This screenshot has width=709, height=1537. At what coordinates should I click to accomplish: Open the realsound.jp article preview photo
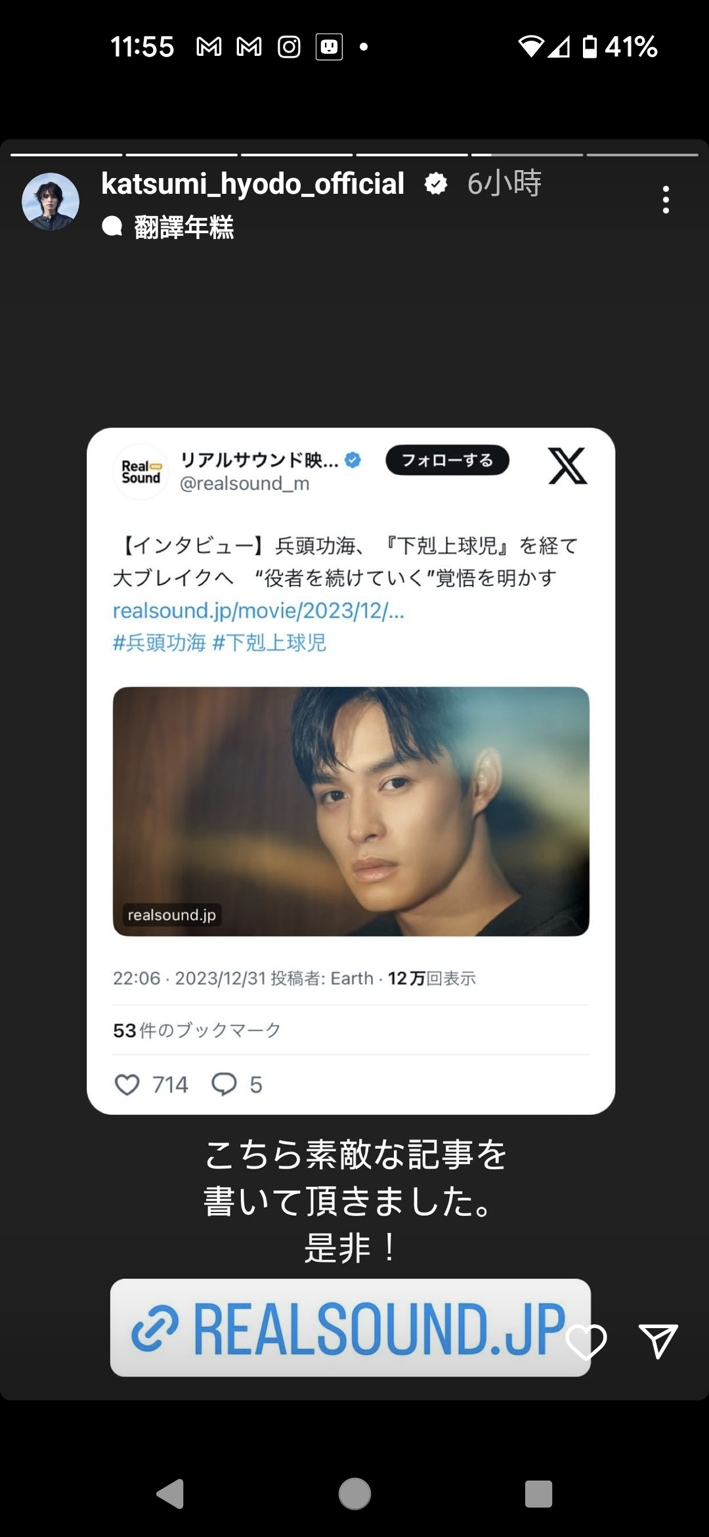pyautogui.click(x=351, y=811)
